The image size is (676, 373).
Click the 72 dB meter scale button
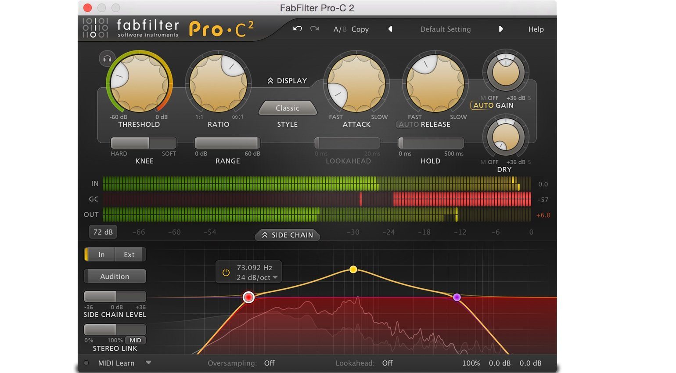(103, 232)
